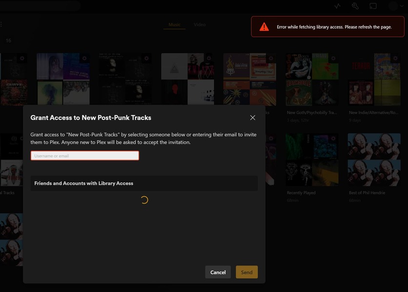Open the account avatar dropdown menu
This screenshot has height=292, width=408.
(396, 6)
